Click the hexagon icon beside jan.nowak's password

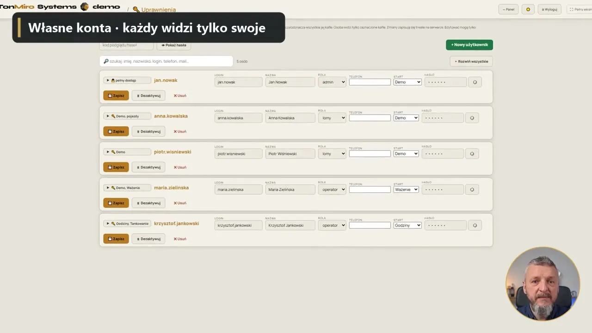pos(475,82)
